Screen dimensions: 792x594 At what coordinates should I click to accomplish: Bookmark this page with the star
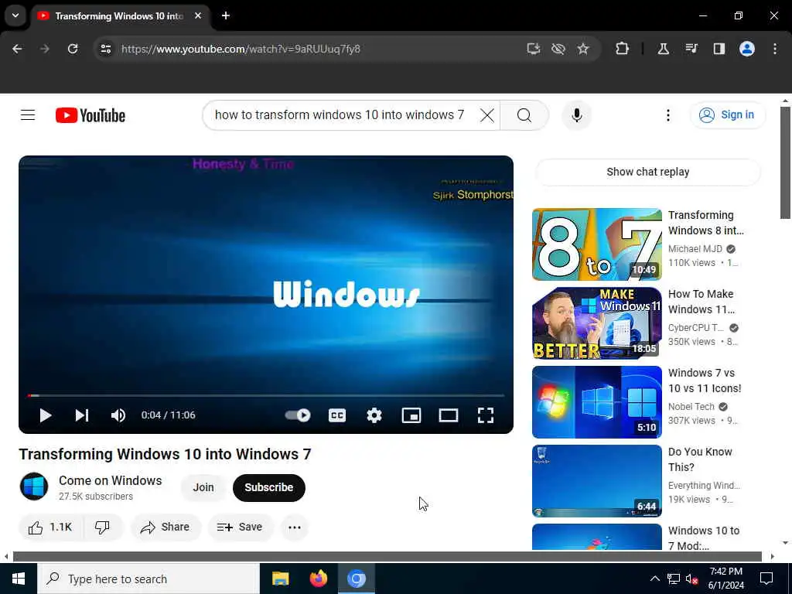[x=583, y=49]
